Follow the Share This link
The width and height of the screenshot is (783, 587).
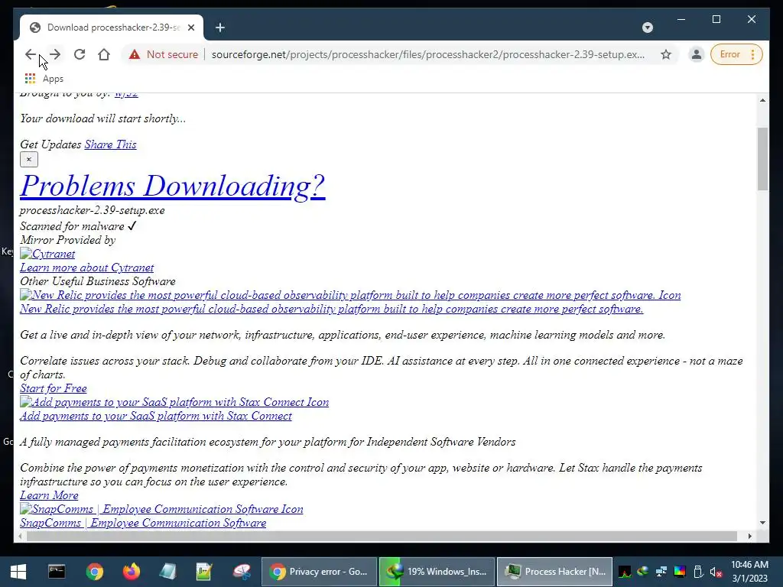(x=110, y=144)
